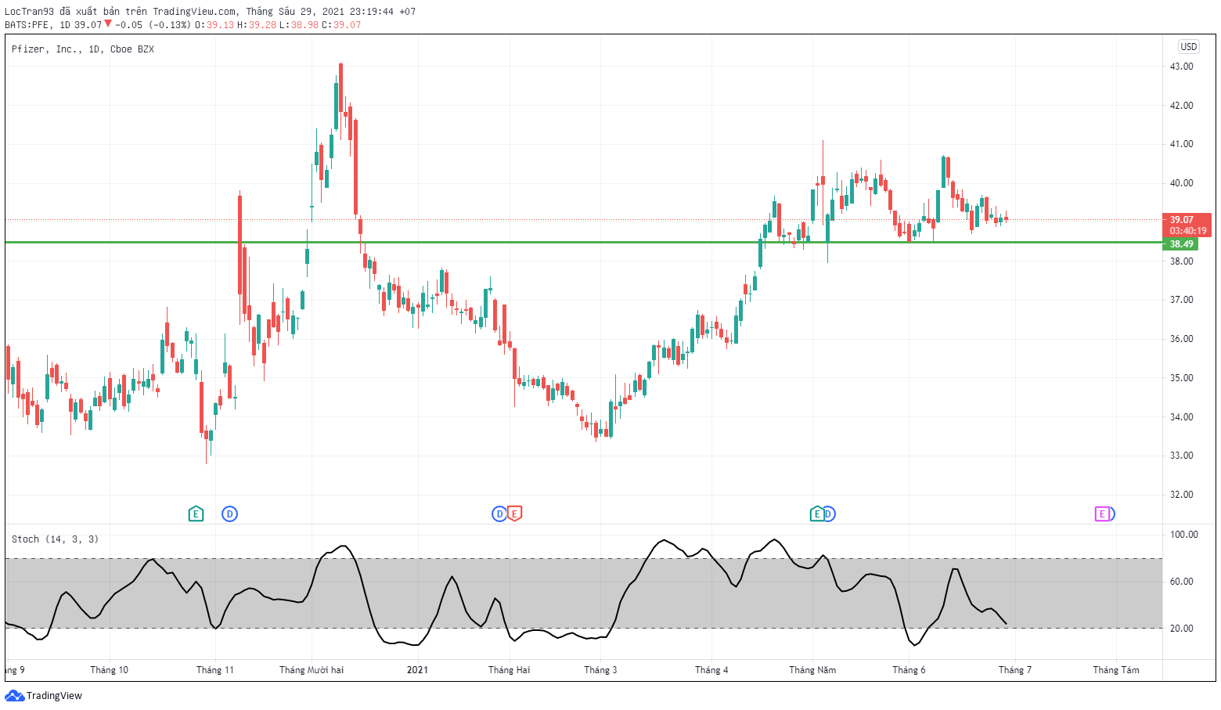This screenshot has height=710, width=1221.
Task: Click the 2021 time axis label
Action: tap(417, 670)
